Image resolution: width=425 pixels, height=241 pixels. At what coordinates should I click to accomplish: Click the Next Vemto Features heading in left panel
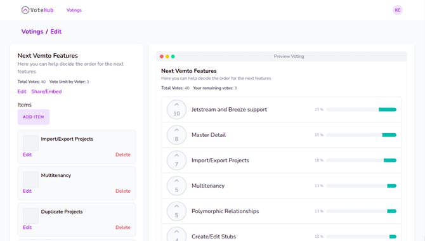(x=48, y=56)
